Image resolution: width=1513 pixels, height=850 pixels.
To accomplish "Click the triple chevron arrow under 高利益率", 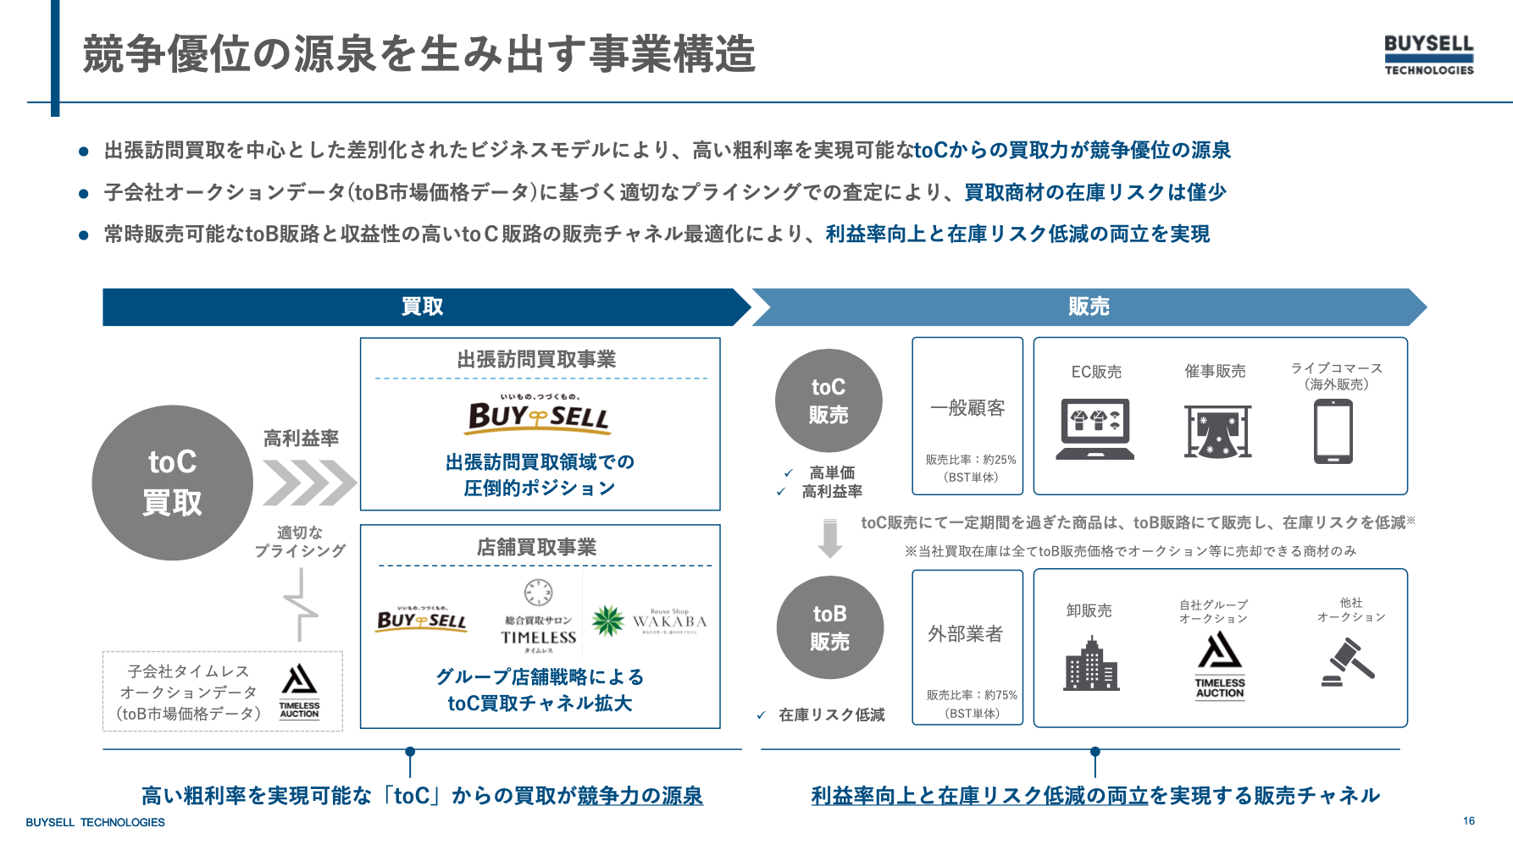I will 308,483.
